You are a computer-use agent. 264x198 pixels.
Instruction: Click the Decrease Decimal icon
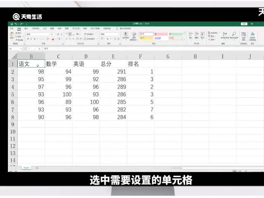[x=118, y=39]
